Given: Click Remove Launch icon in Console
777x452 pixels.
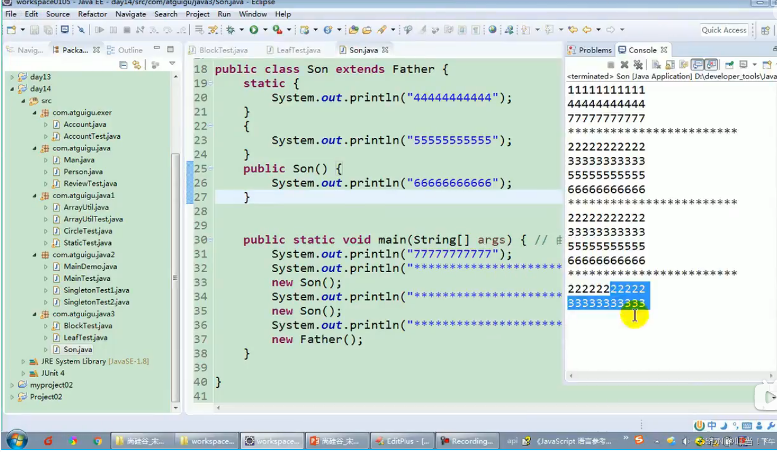Looking at the screenshot, I should 624,65.
